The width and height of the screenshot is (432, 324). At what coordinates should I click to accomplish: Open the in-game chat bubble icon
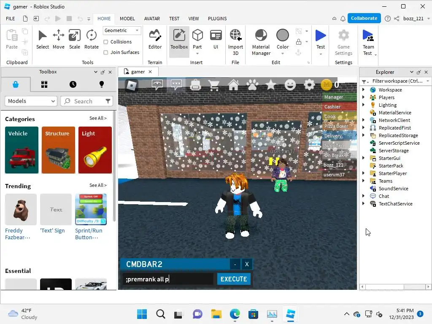point(176,84)
